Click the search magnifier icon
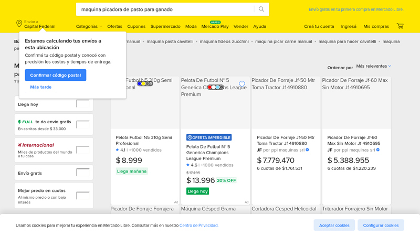The image size is (420, 236). pos(261,9)
